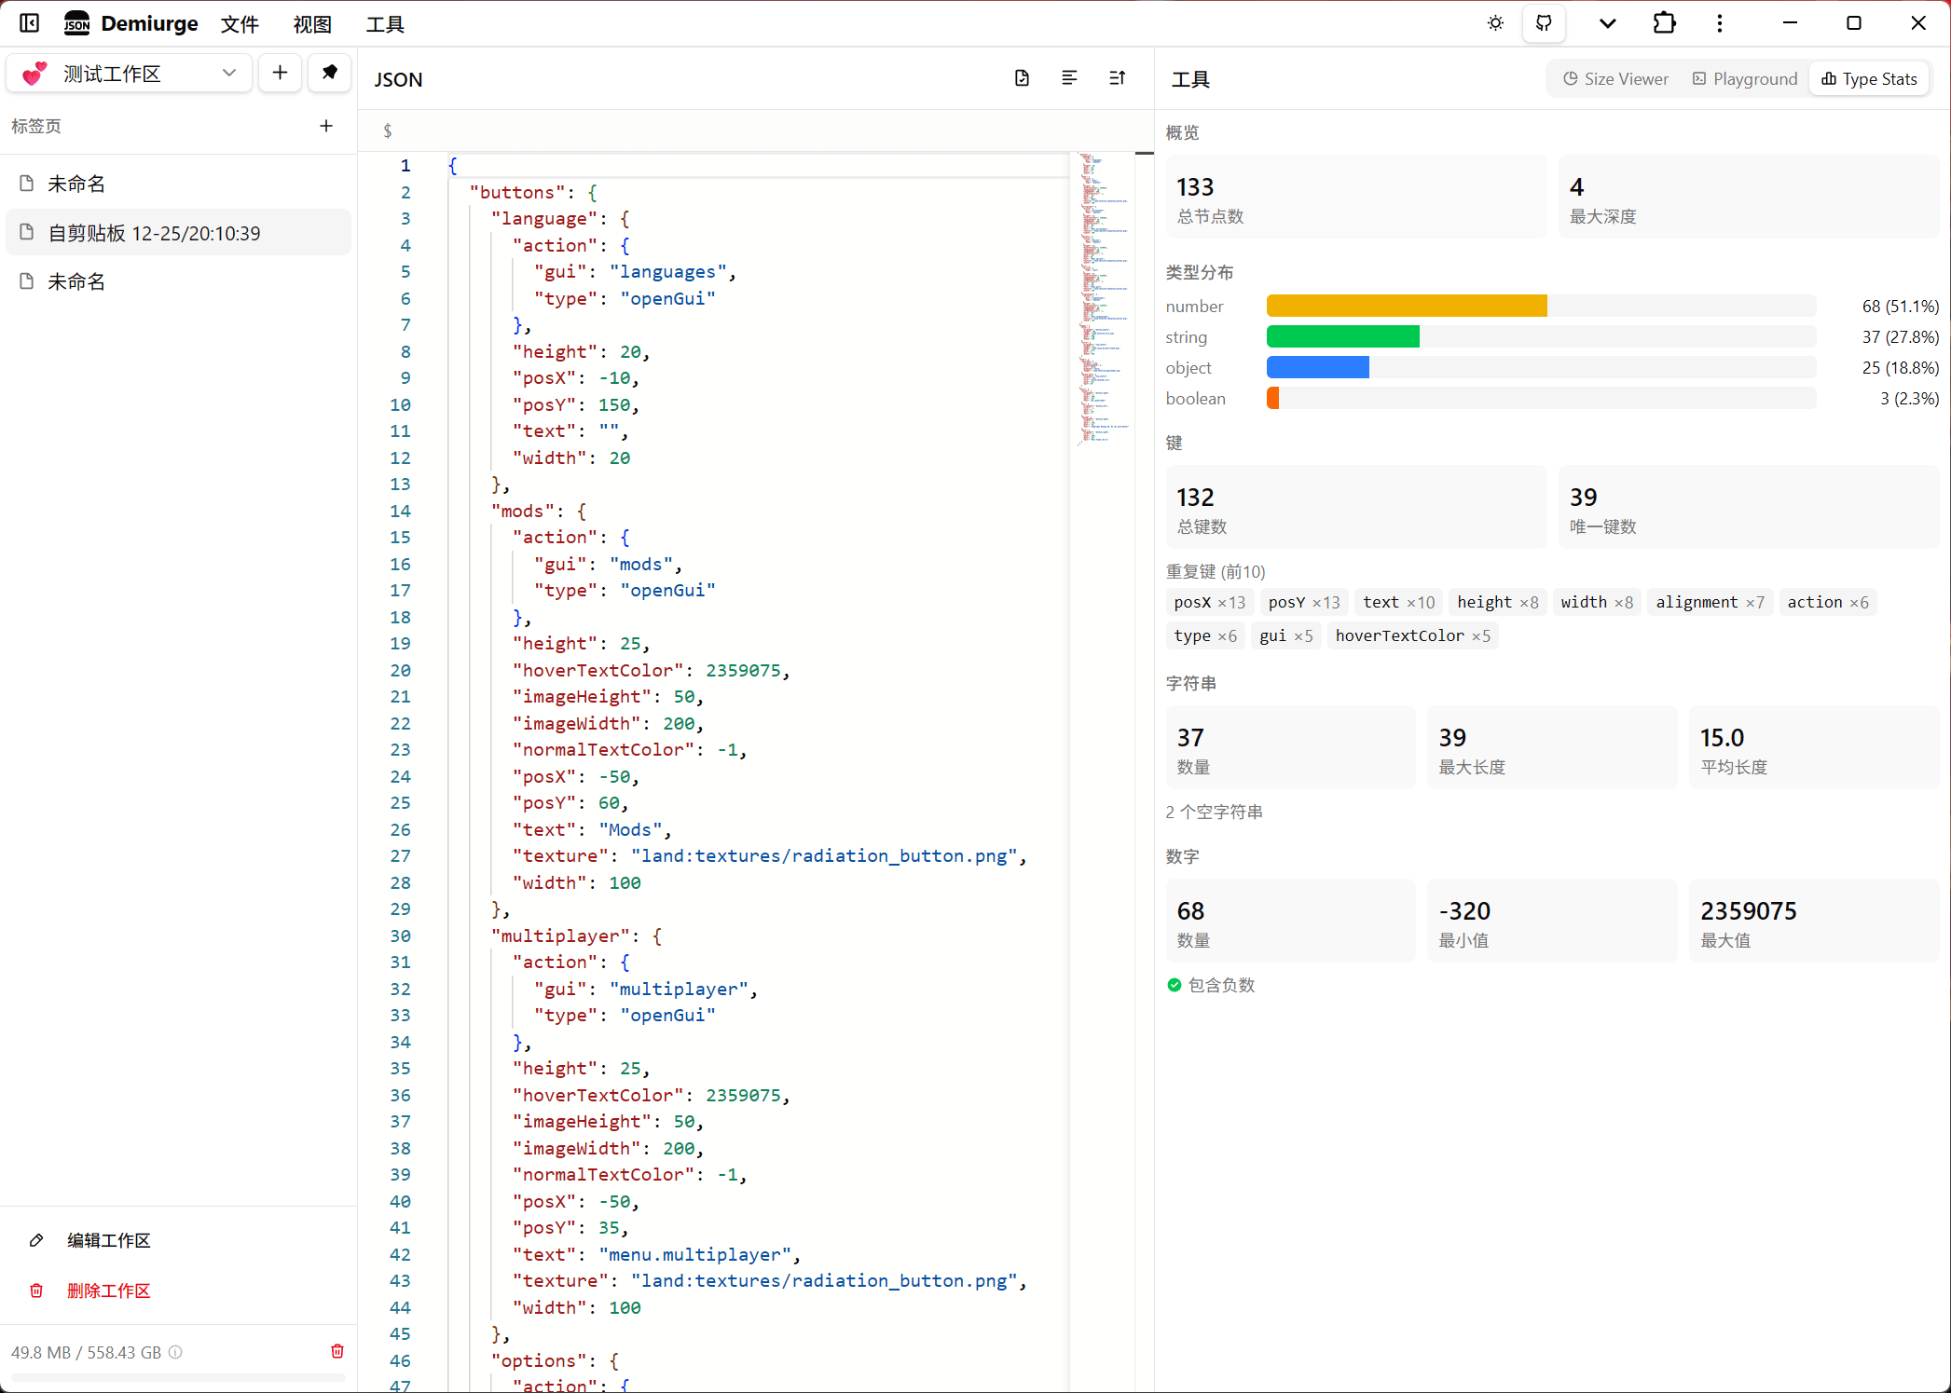Click the format JSON align icon
The width and height of the screenshot is (1951, 1393).
[1069, 78]
